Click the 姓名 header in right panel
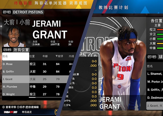The width and height of the screenshot is (163, 116). point(150,66)
